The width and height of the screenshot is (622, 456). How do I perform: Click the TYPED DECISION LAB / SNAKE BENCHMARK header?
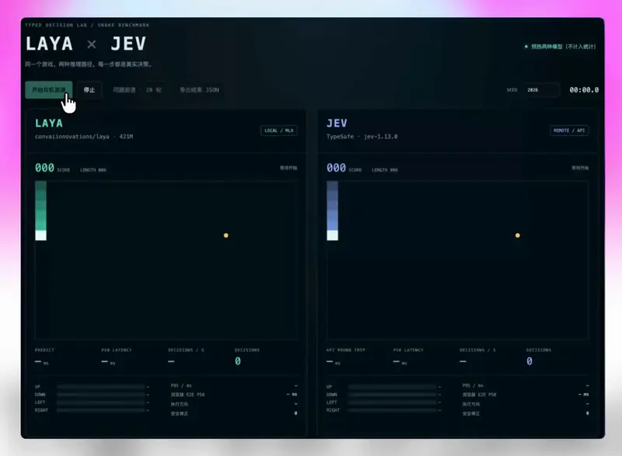click(87, 25)
